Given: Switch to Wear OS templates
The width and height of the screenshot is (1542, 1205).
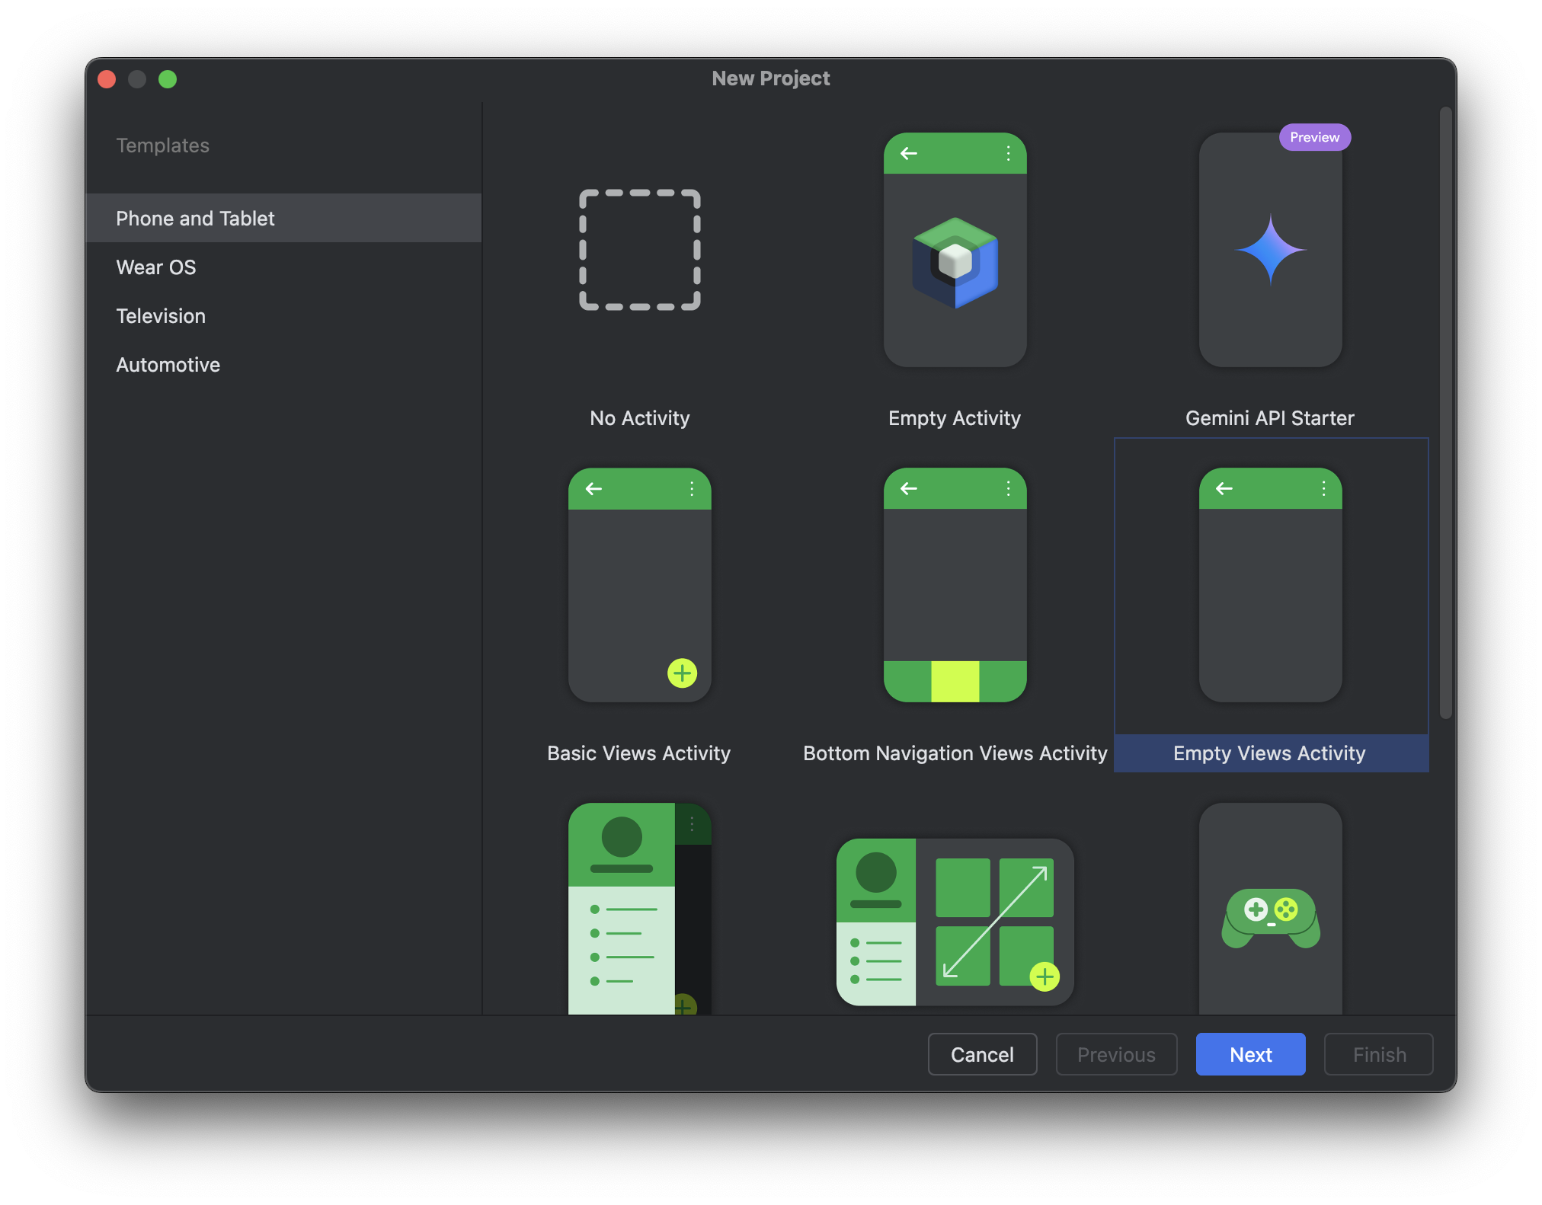Looking at the screenshot, I should [283, 267].
